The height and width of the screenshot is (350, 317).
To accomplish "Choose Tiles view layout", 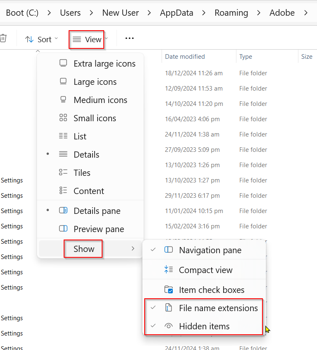I will click(x=90, y=173).
